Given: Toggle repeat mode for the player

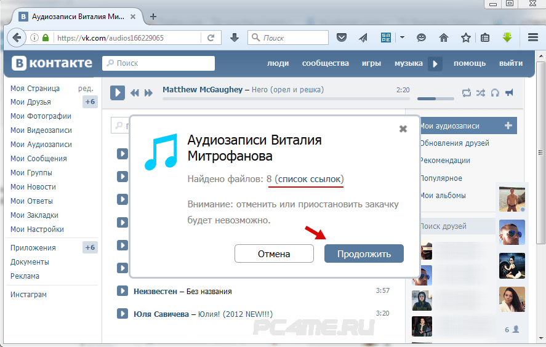Looking at the screenshot, I should [466, 93].
